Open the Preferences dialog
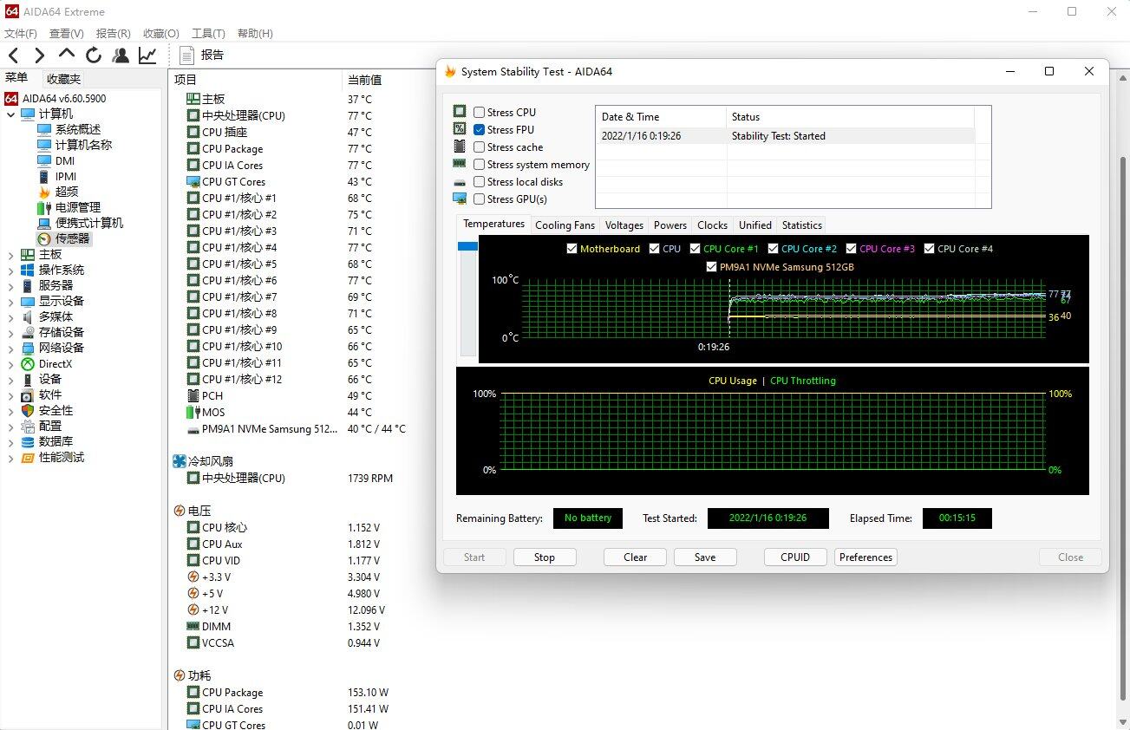The image size is (1130, 730). 865,557
